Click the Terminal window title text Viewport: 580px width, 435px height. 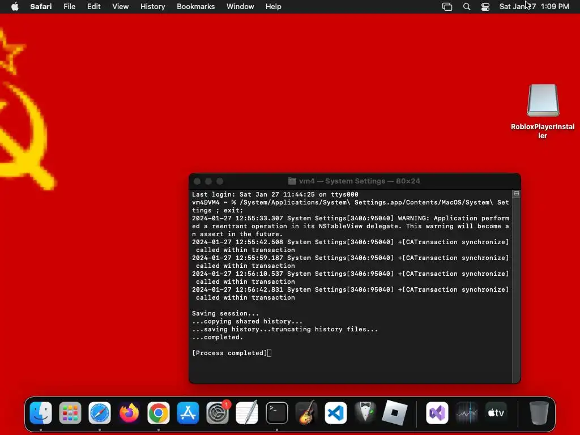359,181
